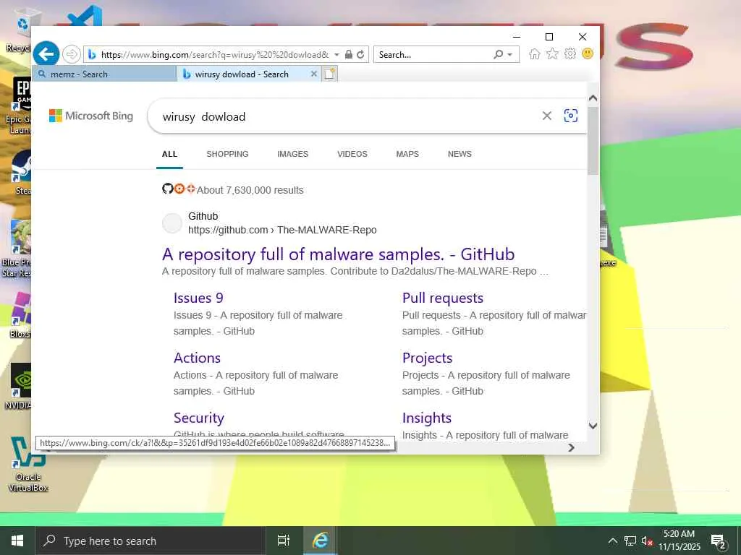Click the vertical scrollbar thumb

[x=593, y=140]
